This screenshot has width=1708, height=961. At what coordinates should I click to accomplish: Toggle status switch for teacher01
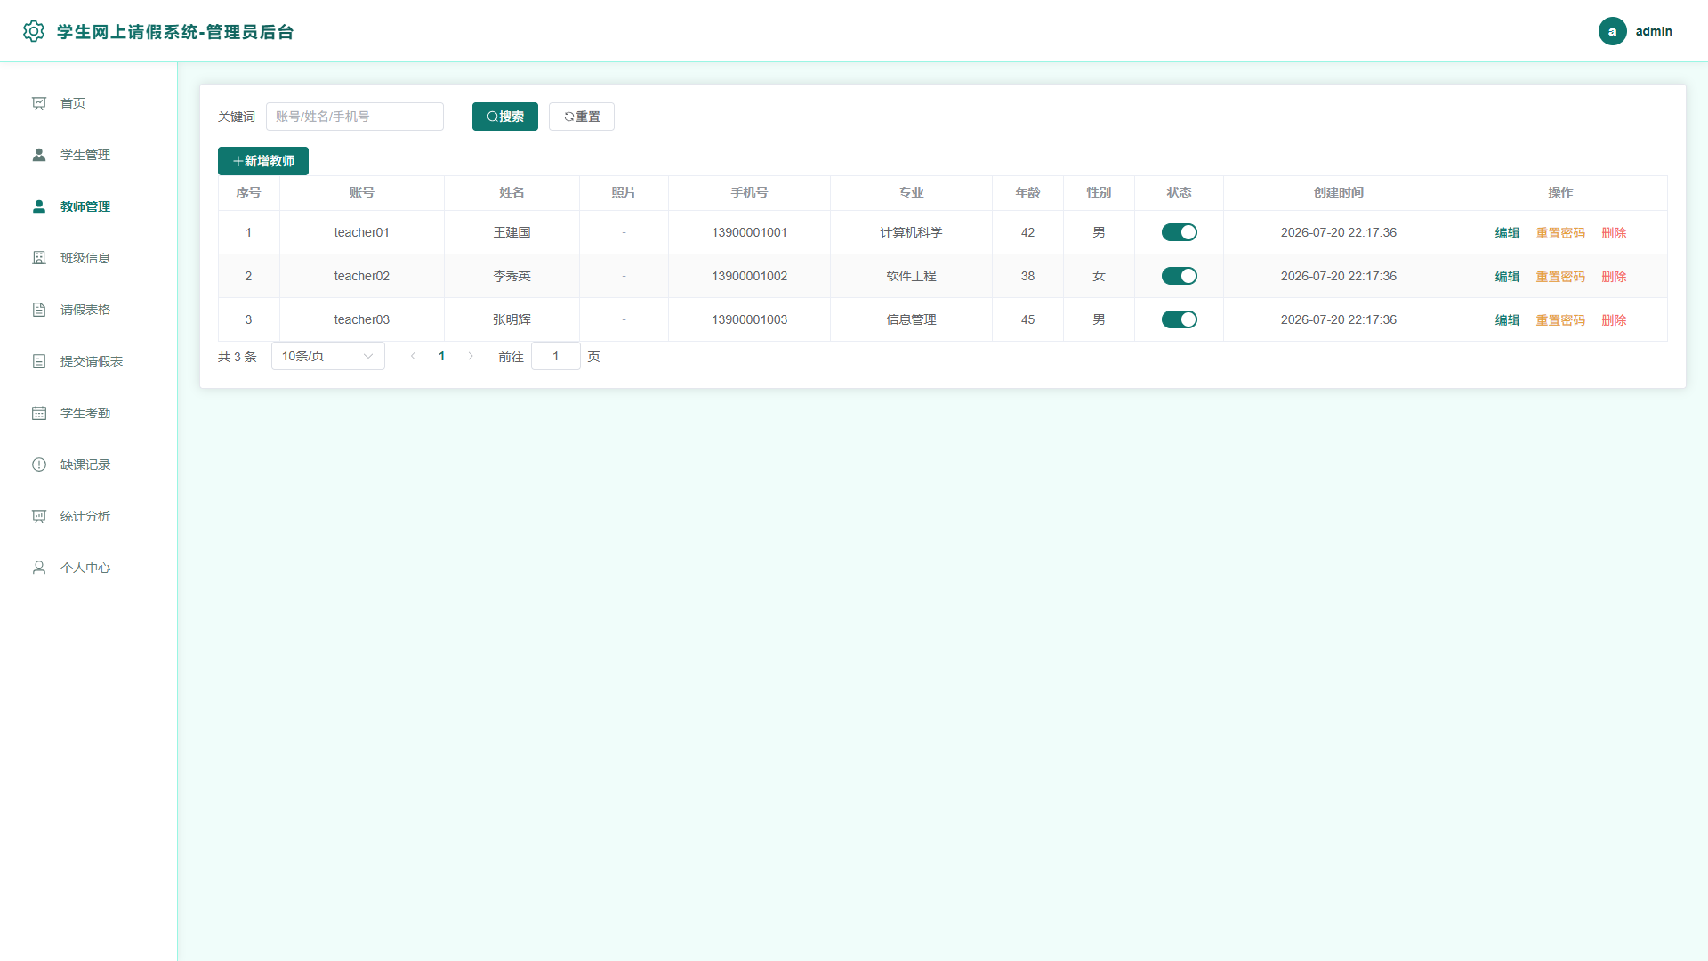tap(1179, 232)
